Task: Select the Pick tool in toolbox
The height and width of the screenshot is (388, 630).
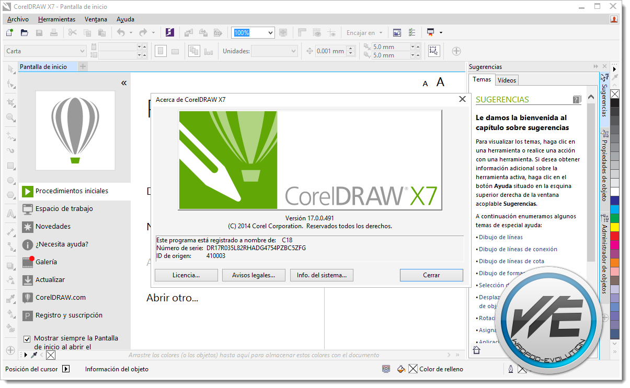Action: [10, 69]
